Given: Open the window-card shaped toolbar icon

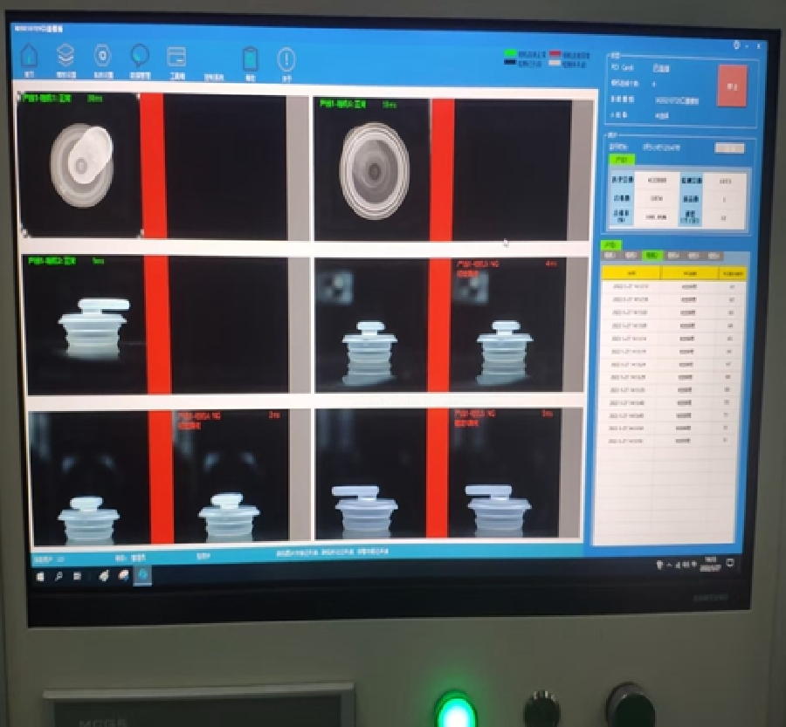Looking at the screenshot, I should (176, 57).
